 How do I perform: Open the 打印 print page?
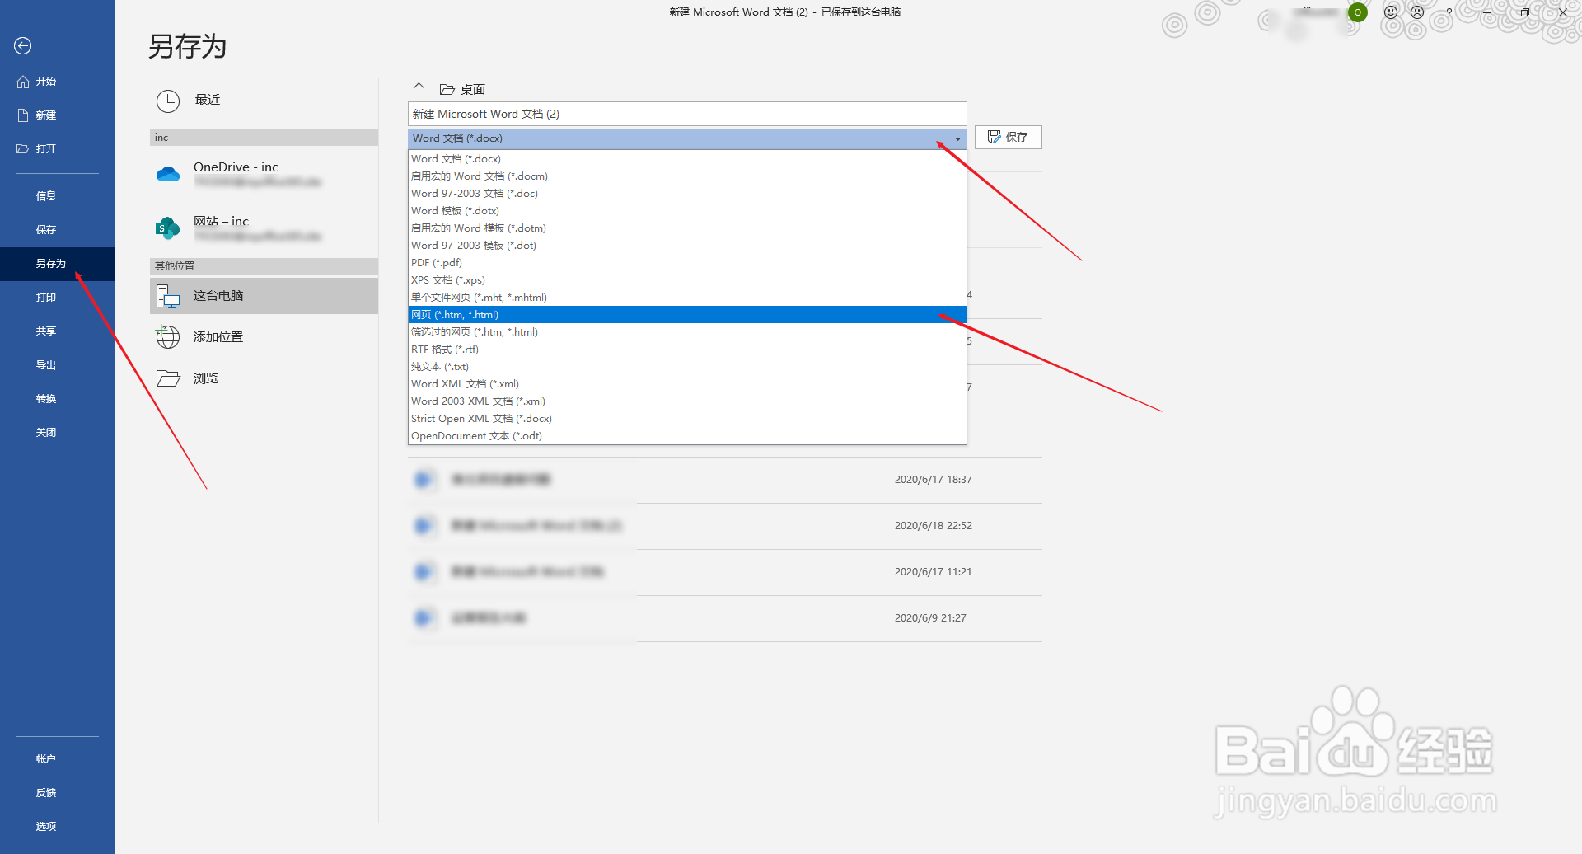(58, 298)
